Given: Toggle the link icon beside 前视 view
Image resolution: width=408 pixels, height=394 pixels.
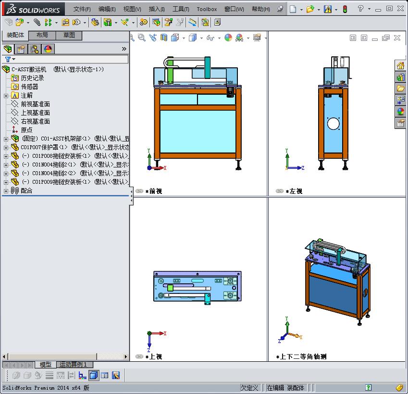Looking at the screenshot, I should coord(139,191).
